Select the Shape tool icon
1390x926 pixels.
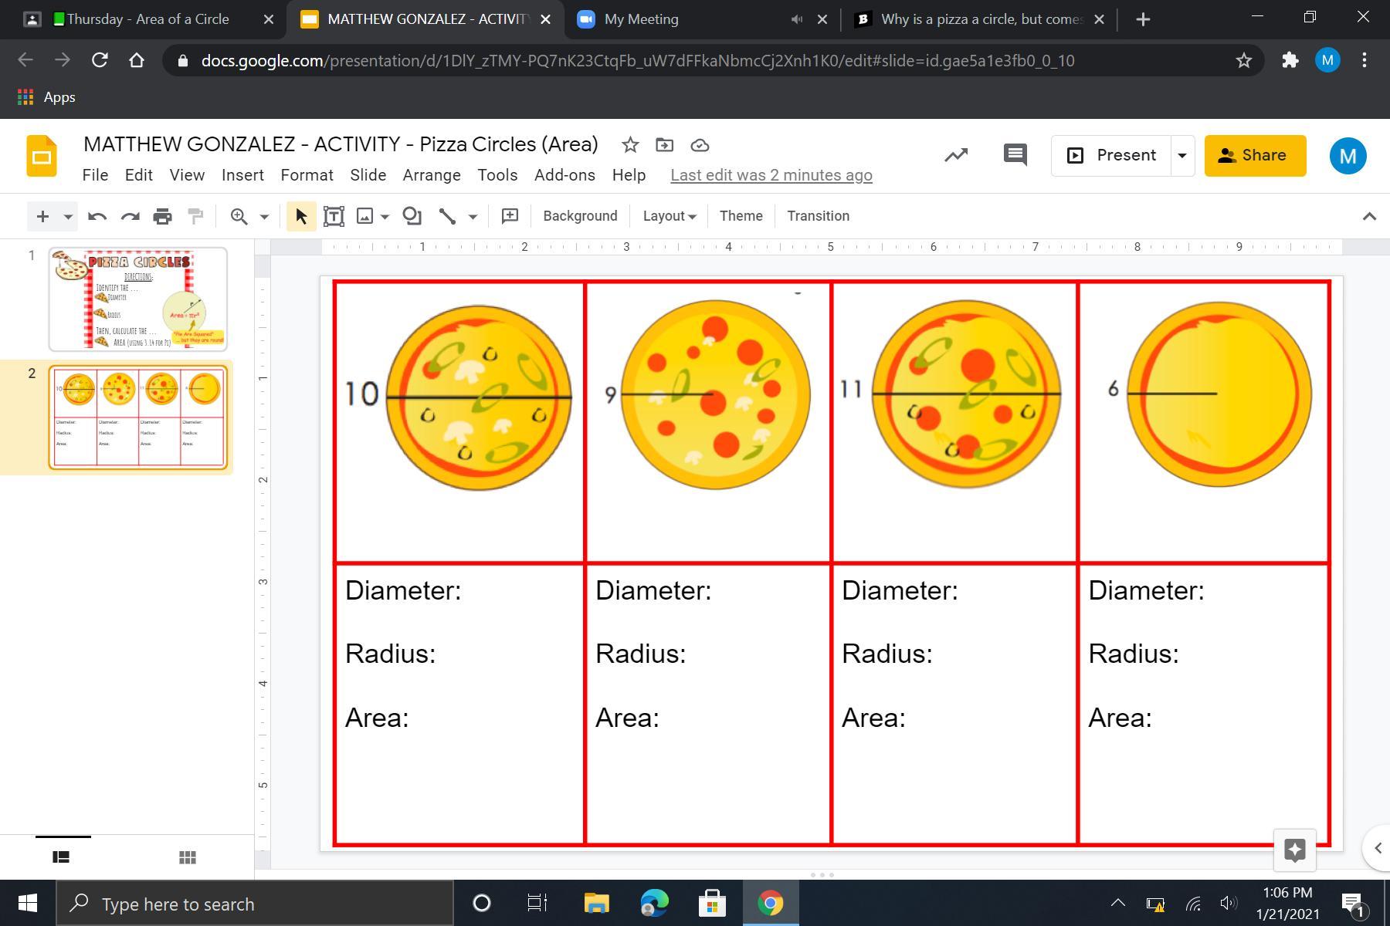412,217
